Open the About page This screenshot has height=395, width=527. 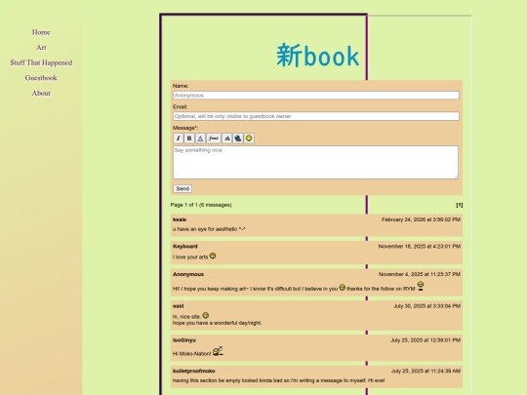click(41, 94)
